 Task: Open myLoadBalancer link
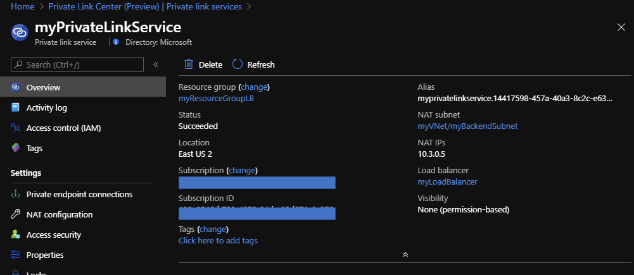pos(447,181)
